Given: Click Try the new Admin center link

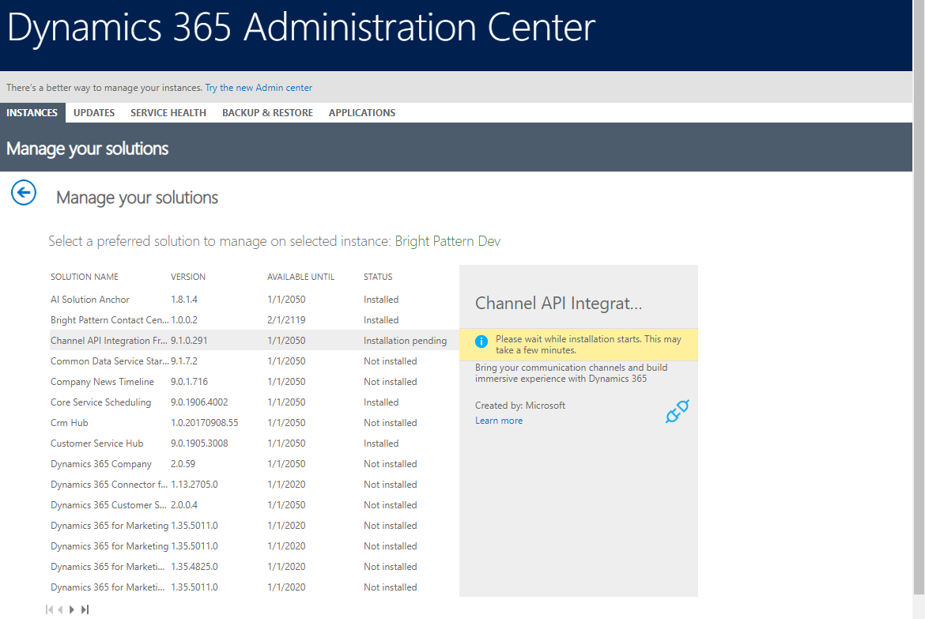Looking at the screenshot, I should point(259,87).
